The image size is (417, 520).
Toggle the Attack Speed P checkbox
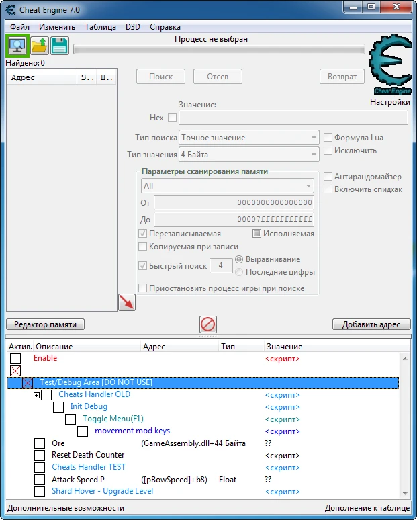pyautogui.click(x=40, y=480)
